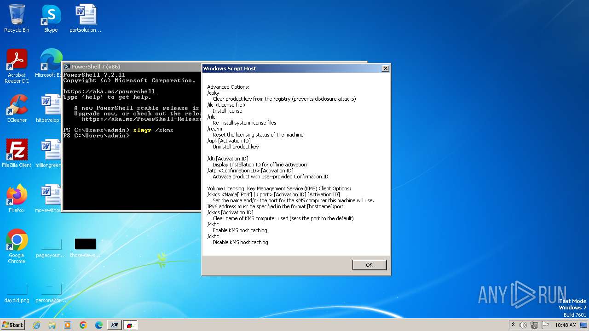Click '/dti [Activation ID]' option text
This screenshot has height=331, width=589.
click(x=227, y=159)
